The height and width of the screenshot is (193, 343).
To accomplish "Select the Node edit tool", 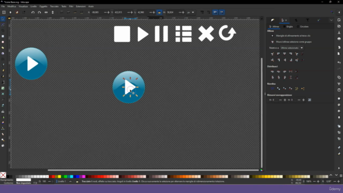I will pyautogui.click(x=3, y=25).
